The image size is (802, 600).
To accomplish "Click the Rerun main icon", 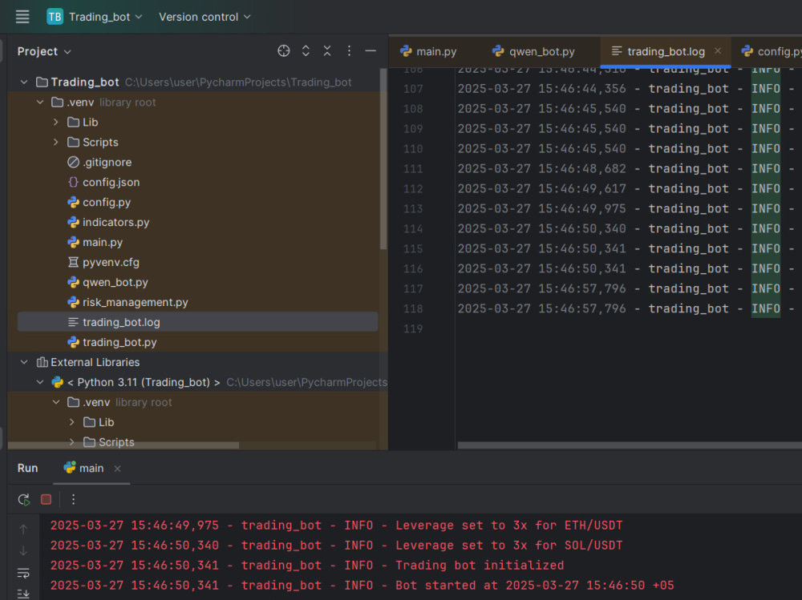I will [x=23, y=499].
